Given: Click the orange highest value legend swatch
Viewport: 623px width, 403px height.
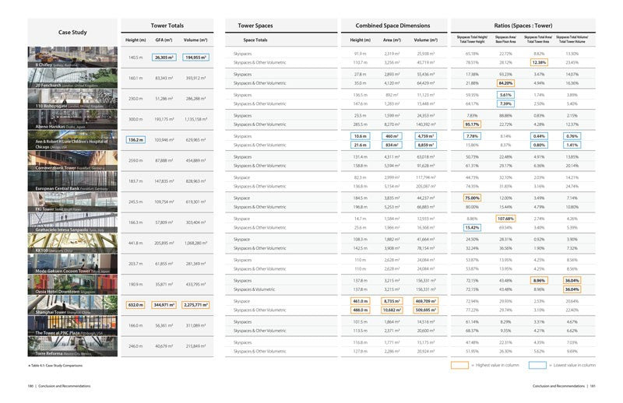Looking at the screenshot, I should pyautogui.click(x=459, y=366).
